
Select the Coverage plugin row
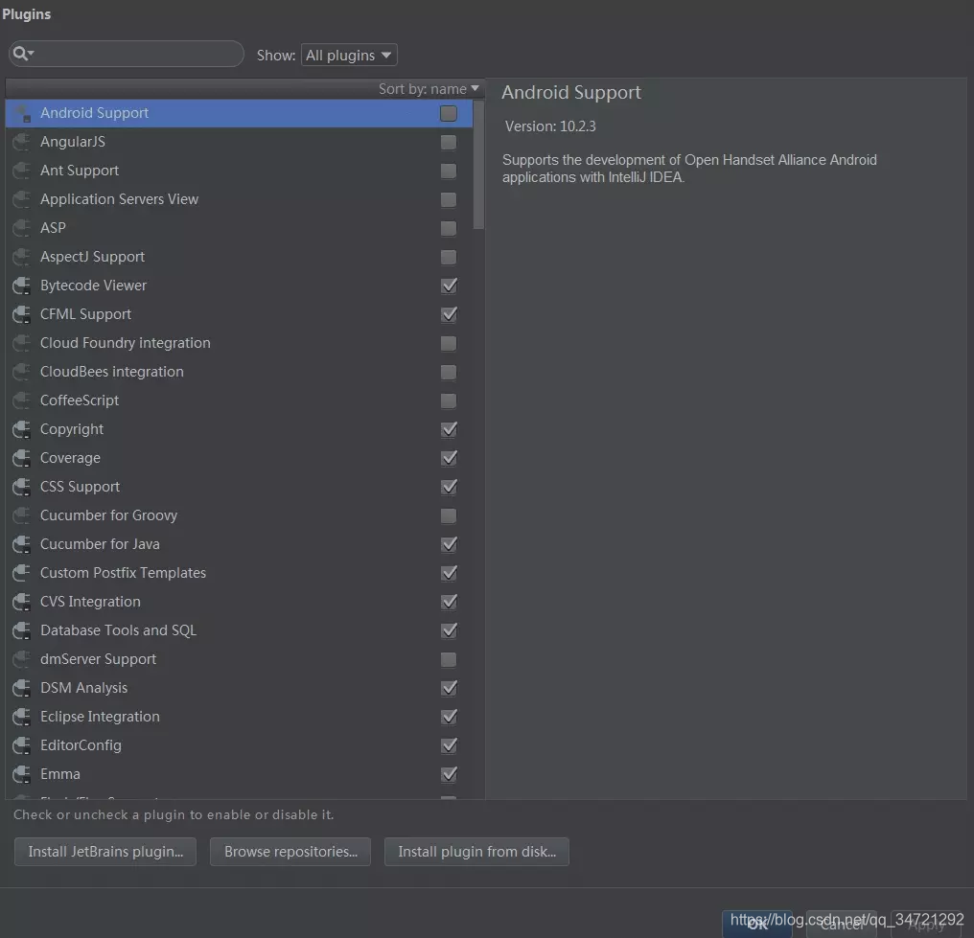coord(239,458)
